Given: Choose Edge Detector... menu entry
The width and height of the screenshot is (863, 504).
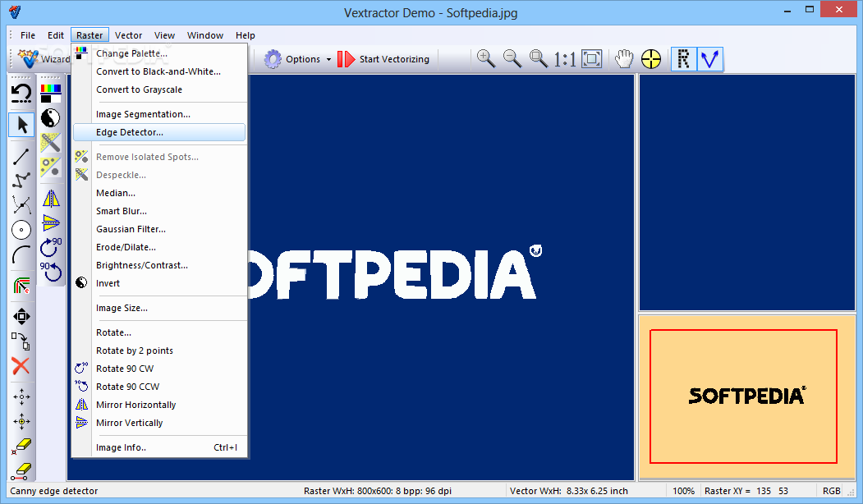Looking at the screenshot, I should click(x=159, y=133).
